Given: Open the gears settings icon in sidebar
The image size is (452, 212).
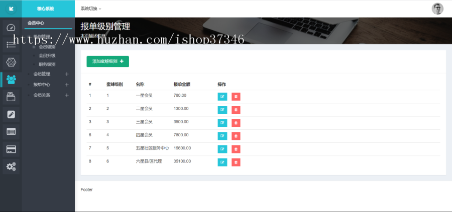Looking at the screenshot, I should click(x=11, y=166).
